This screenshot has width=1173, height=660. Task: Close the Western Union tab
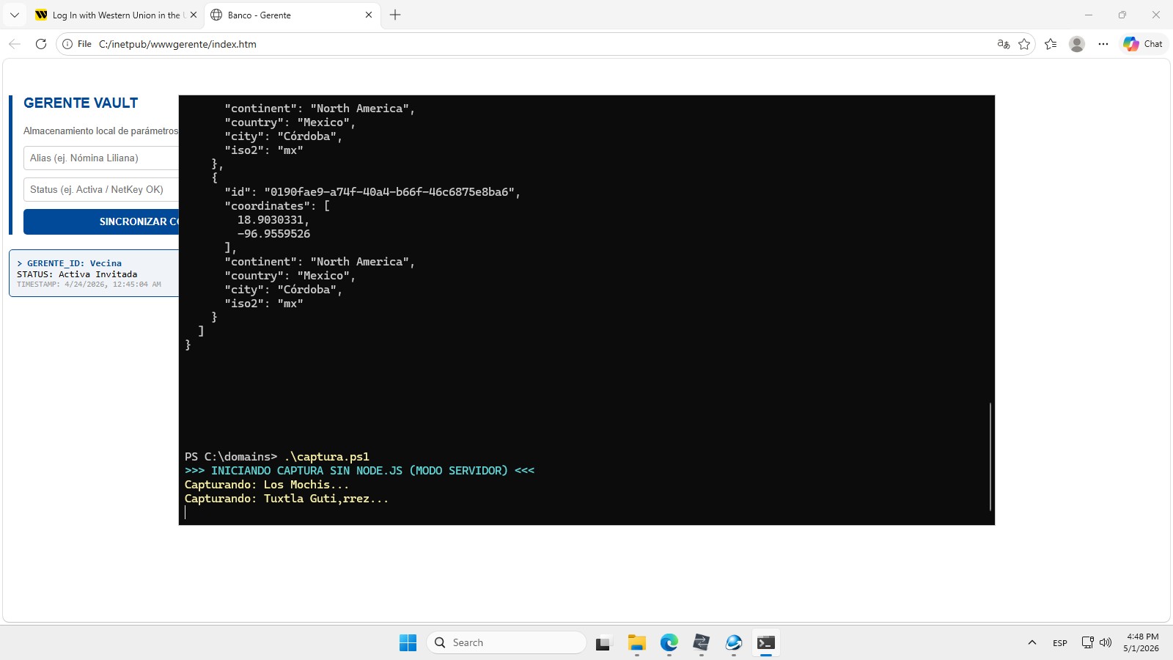194,15
